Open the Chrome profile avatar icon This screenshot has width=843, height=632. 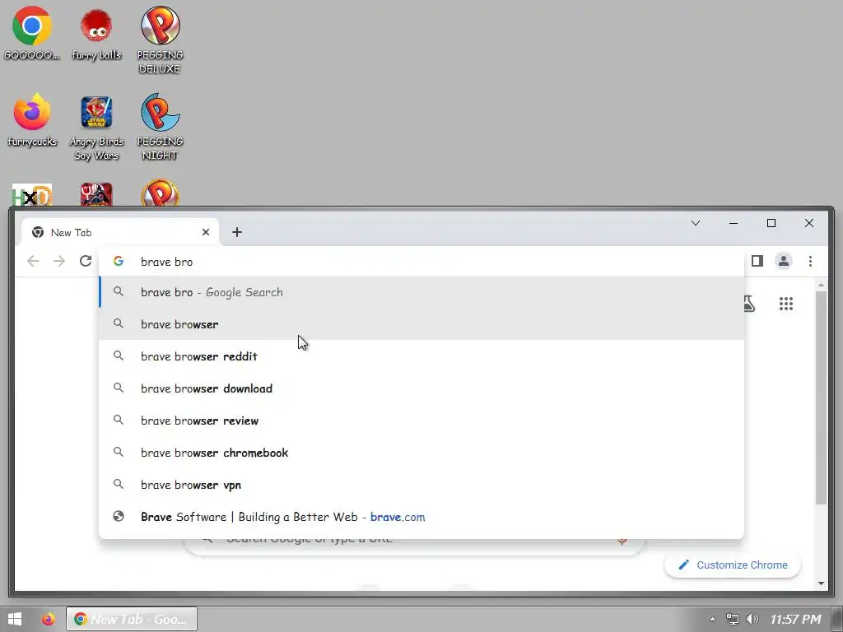(784, 261)
